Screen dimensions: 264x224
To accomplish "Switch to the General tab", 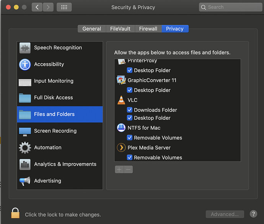I will pos(92,29).
